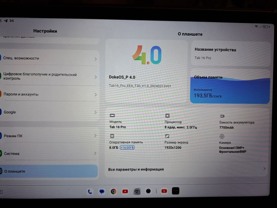Open the app drawer dots icon
This screenshot has width=277, height=208.
tap(1, 192)
